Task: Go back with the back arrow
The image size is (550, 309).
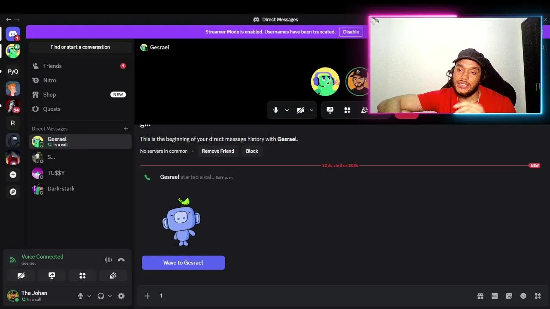Action: tap(9, 19)
